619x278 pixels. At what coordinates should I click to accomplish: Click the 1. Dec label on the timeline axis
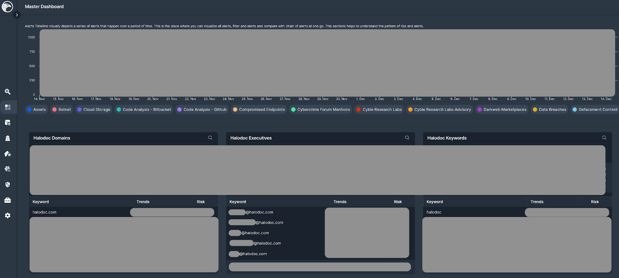click(361, 99)
